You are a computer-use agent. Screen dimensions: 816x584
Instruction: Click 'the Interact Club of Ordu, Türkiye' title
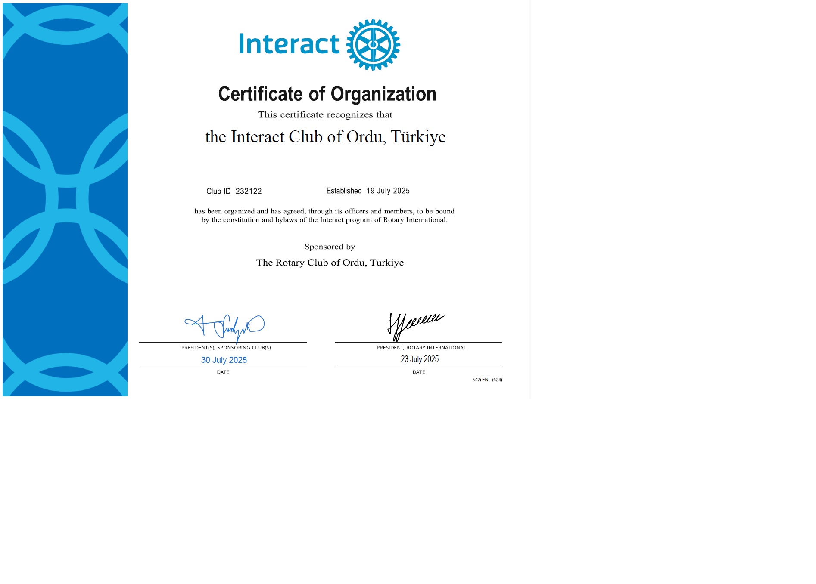click(325, 137)
